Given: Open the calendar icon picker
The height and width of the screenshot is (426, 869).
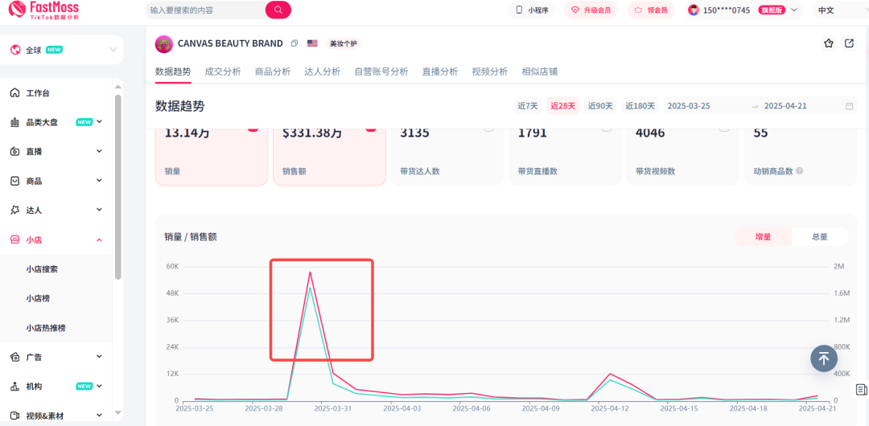Looking at the screenshot, I should tap(849, 106).
